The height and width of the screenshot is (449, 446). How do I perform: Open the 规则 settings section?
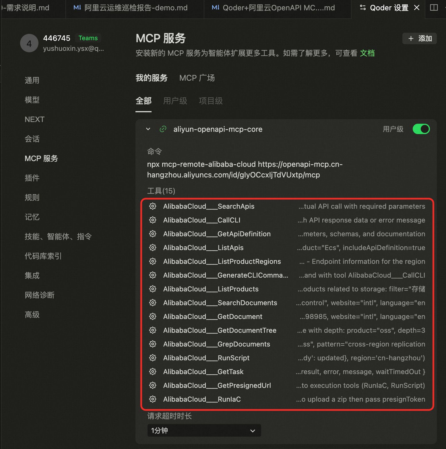(x=32, y=198)
